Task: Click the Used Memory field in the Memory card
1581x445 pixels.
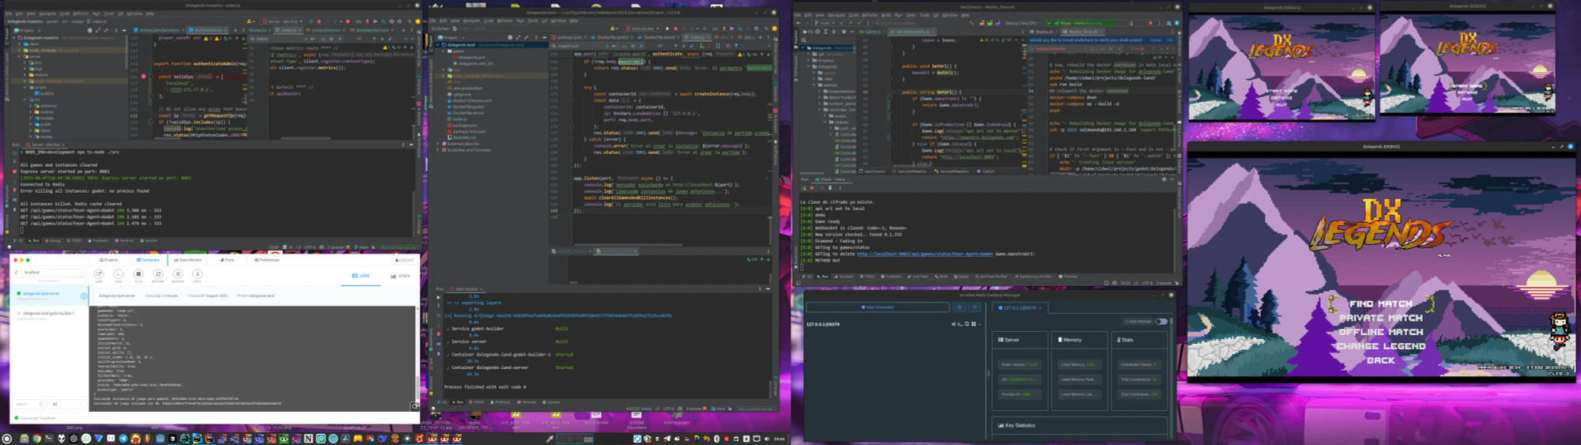Action: (x=1079, y=364)
